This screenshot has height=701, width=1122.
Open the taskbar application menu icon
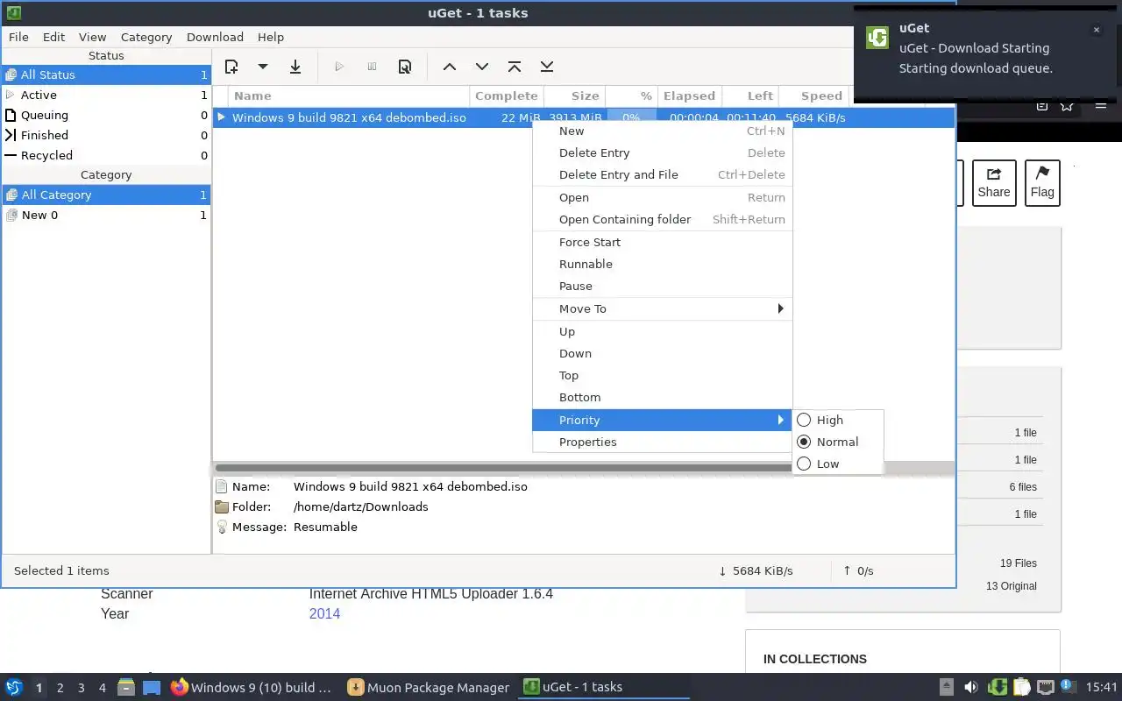(x=14, y=687)
